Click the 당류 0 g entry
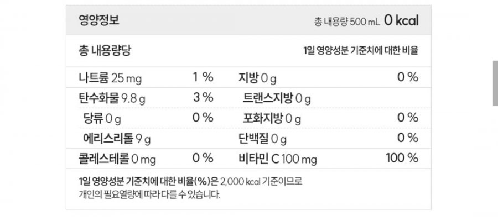Viewport: 498px width, 221px height. coord(101,118)
